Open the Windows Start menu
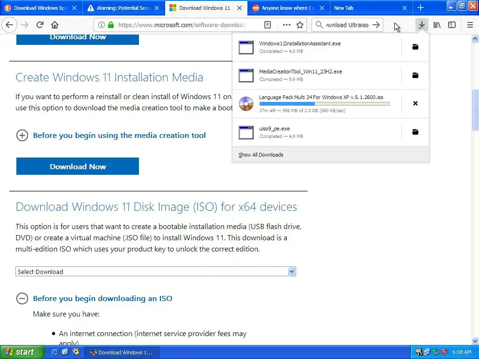 pos(22,352)
